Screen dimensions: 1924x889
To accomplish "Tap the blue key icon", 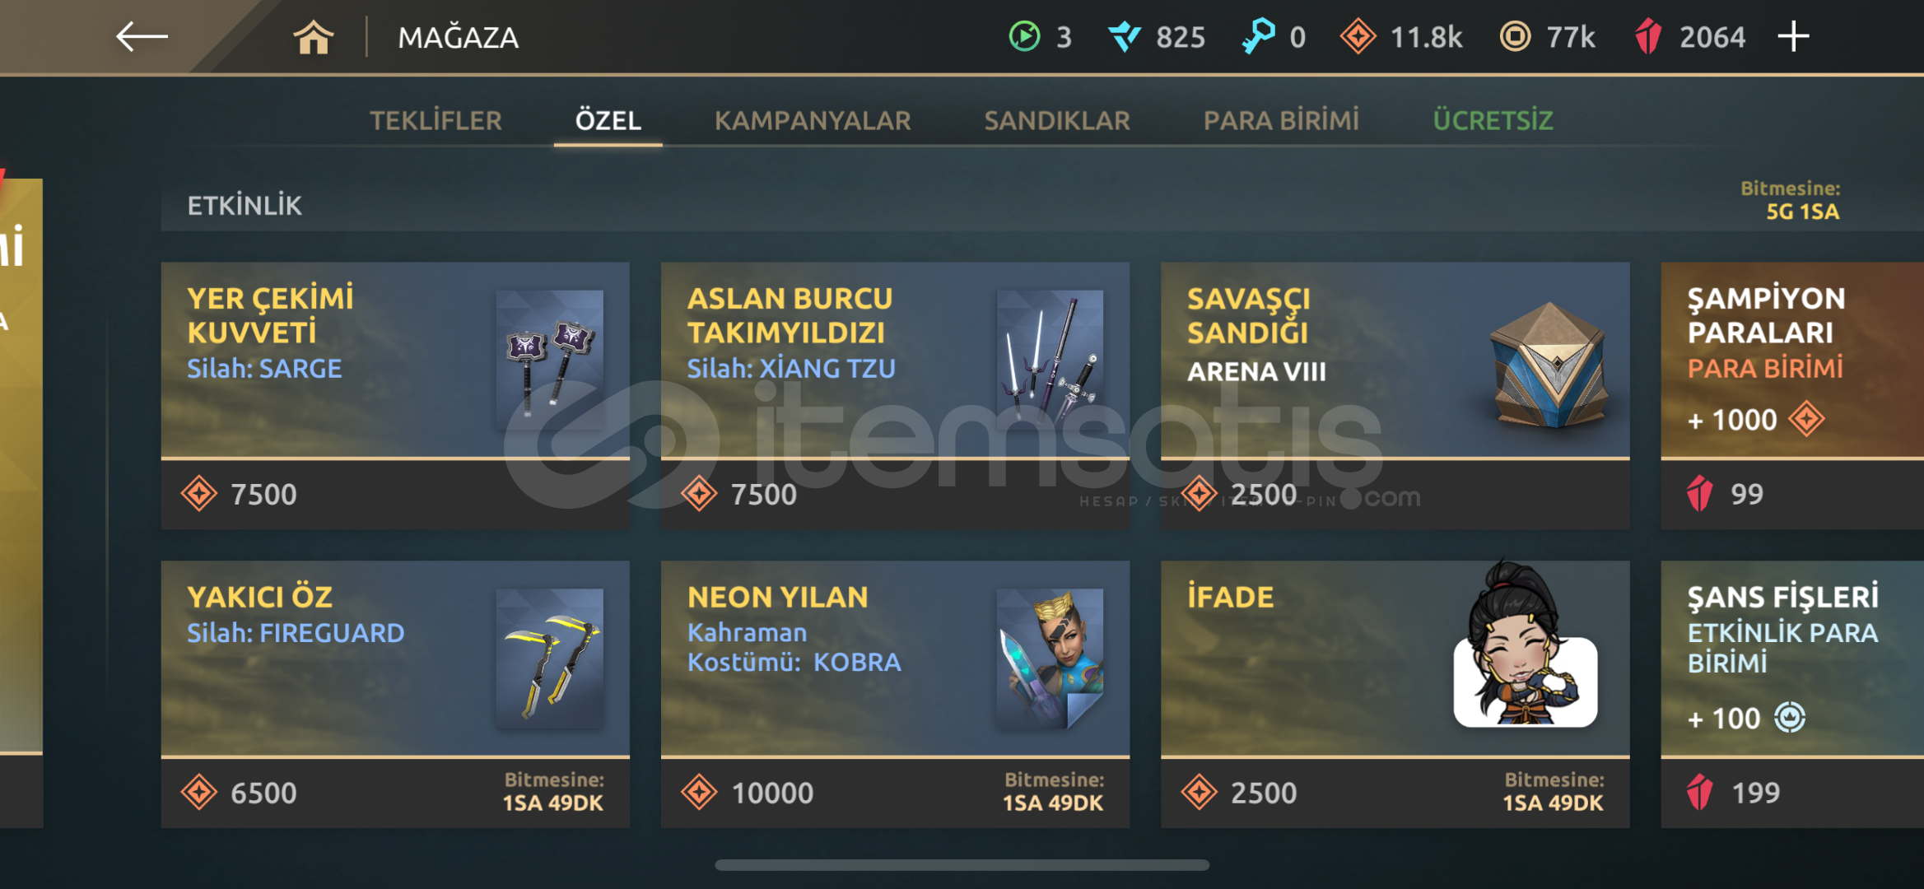I will (x=1258, y=37).
